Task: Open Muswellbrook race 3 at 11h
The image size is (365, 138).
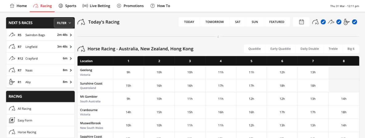Action: point(190,125)
